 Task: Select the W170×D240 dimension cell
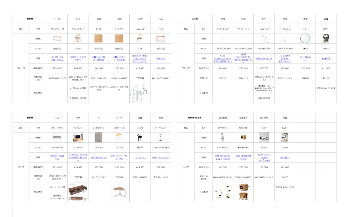[98, 177]
